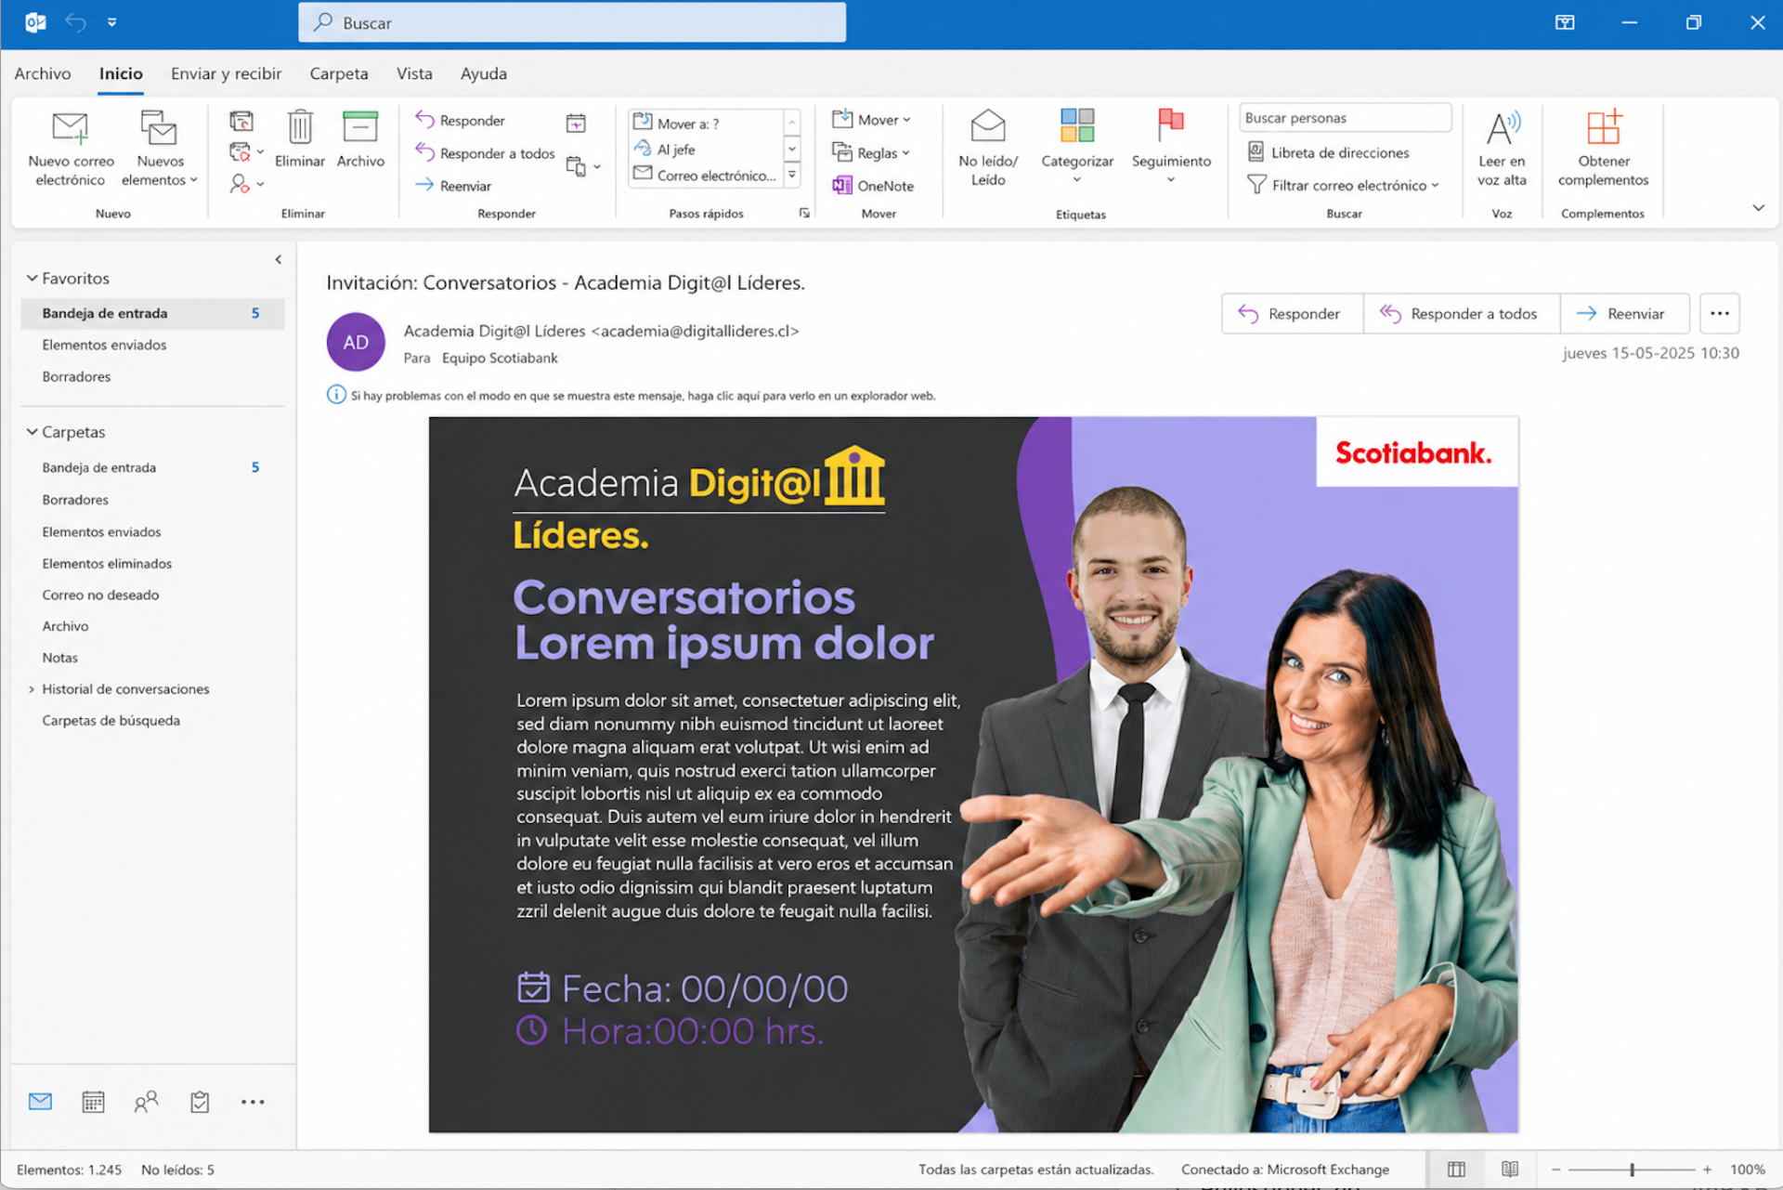Screen dimensions: 1783x1190
Task: Click the OneNote button
Action: tap(874, 186)
